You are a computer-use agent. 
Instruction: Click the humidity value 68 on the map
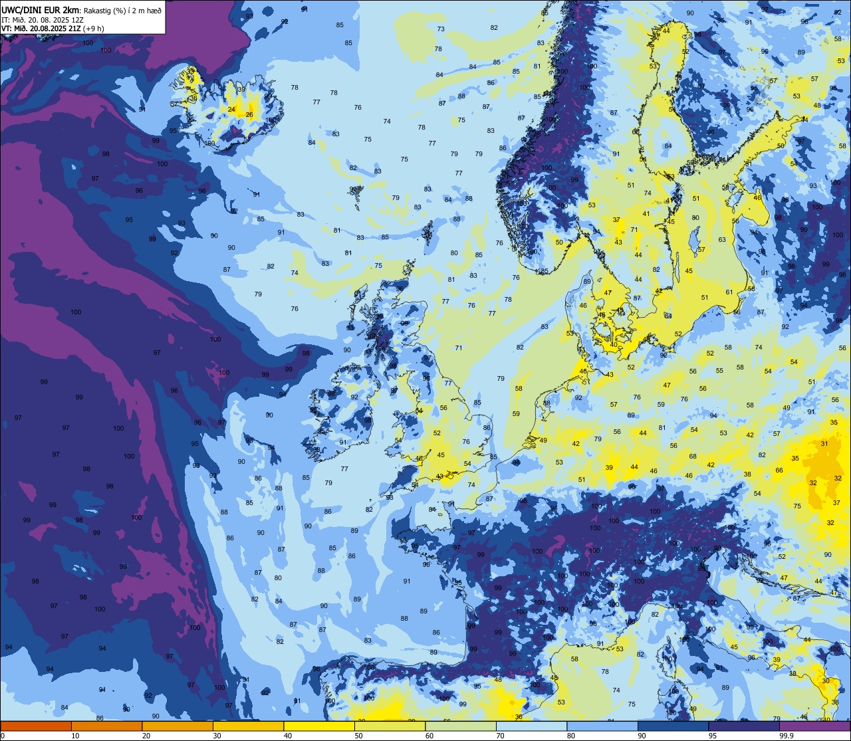(693, 456)
